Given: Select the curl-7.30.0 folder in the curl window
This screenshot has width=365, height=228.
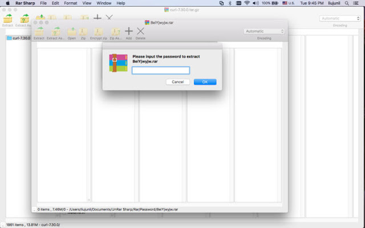Looking at the screenshot, I should [x=18, y=38].
